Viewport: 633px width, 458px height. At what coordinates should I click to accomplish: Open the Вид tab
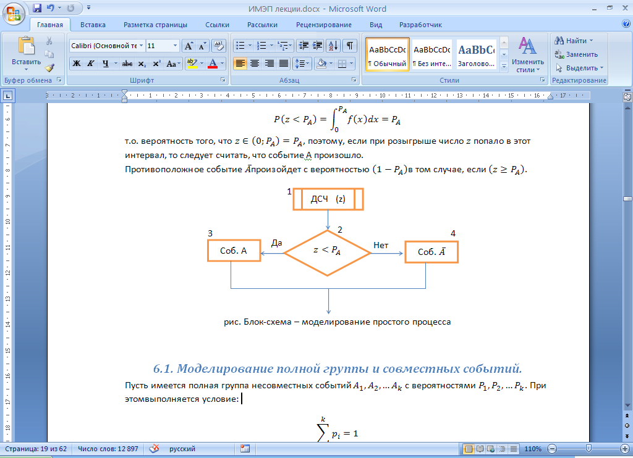click(376, 25)
